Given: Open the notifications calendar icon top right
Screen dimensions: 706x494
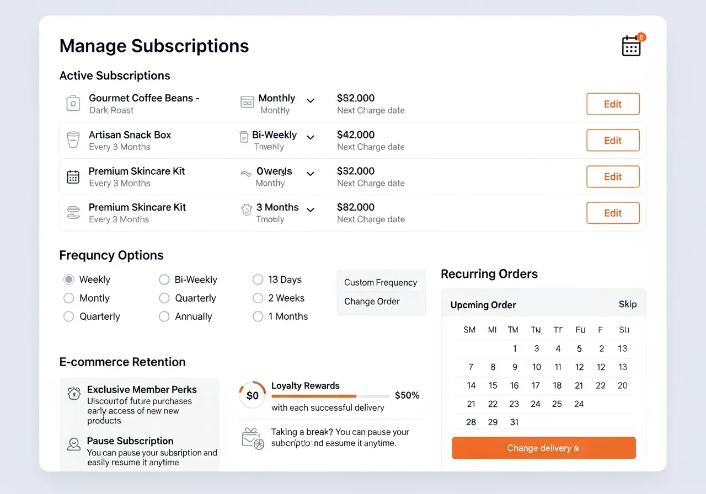Looking at the screenshot, I should pyautogui.click(x=631, y=46).
